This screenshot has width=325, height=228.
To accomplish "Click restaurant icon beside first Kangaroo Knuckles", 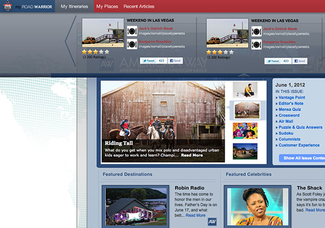I will (x=132, y=44).
